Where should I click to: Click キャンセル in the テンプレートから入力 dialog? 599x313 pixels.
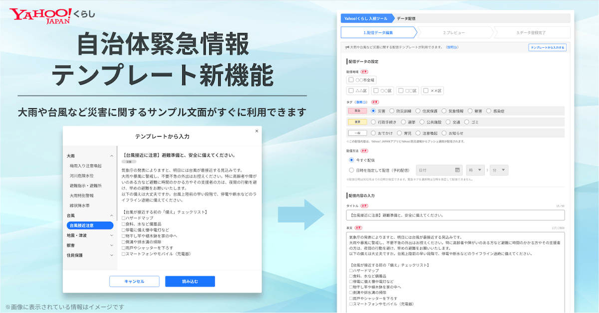(134, 282)
